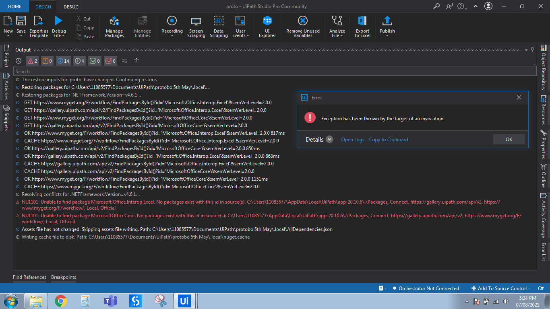Expand the Recording dropdown arrow
550x309 pixels.
172,36
